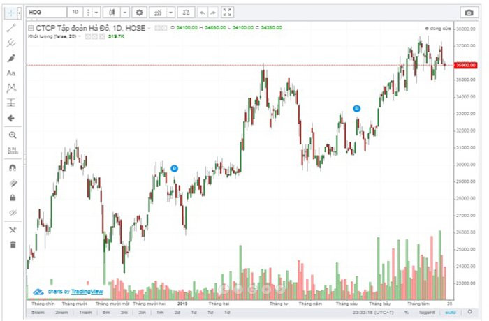Select the 5nam date range
The height and width of the screenshot is (321, 489).
[38, 313]
